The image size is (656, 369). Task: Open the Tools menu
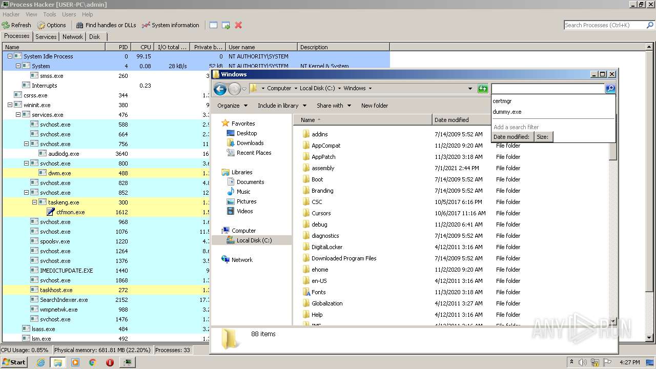(50, 14)
